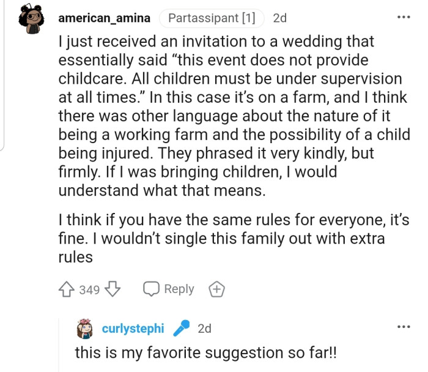Downvote american_amina's comment
Image resolution: width=428 pixels, height=372 pixels.
tap(113, 289)
